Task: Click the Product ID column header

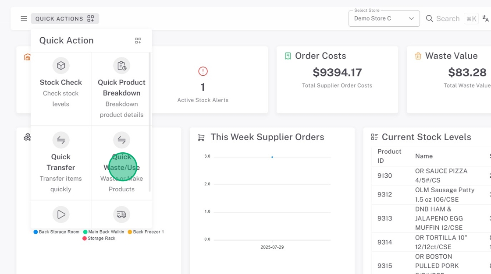Action: tap(389, 156)
